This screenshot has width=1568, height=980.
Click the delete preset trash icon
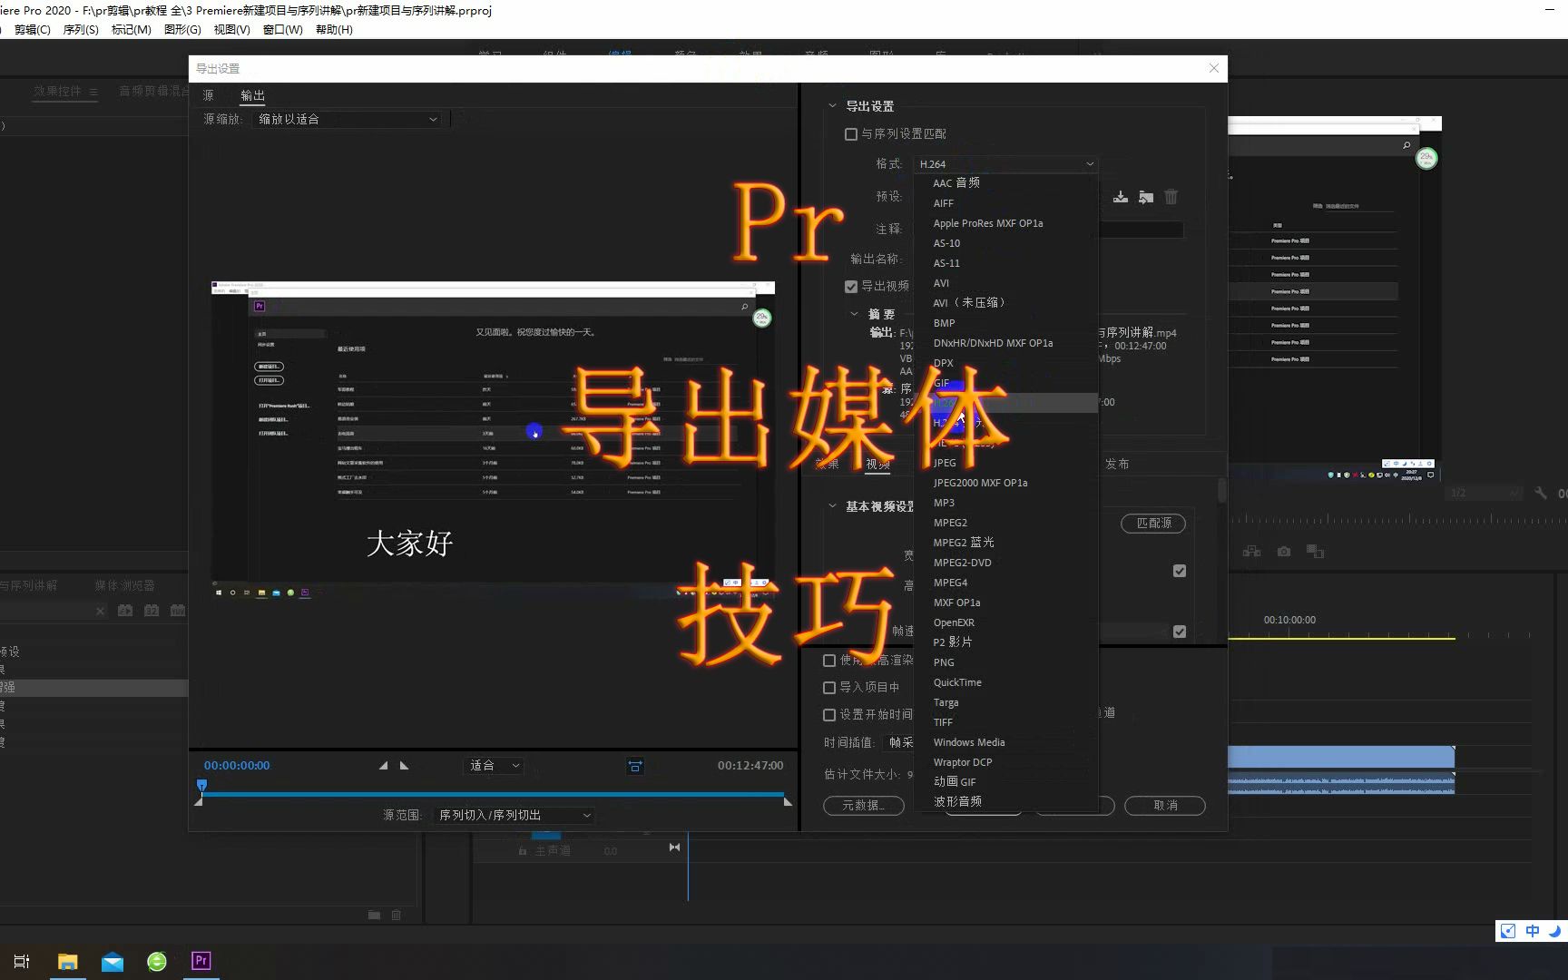(1171, 197)
